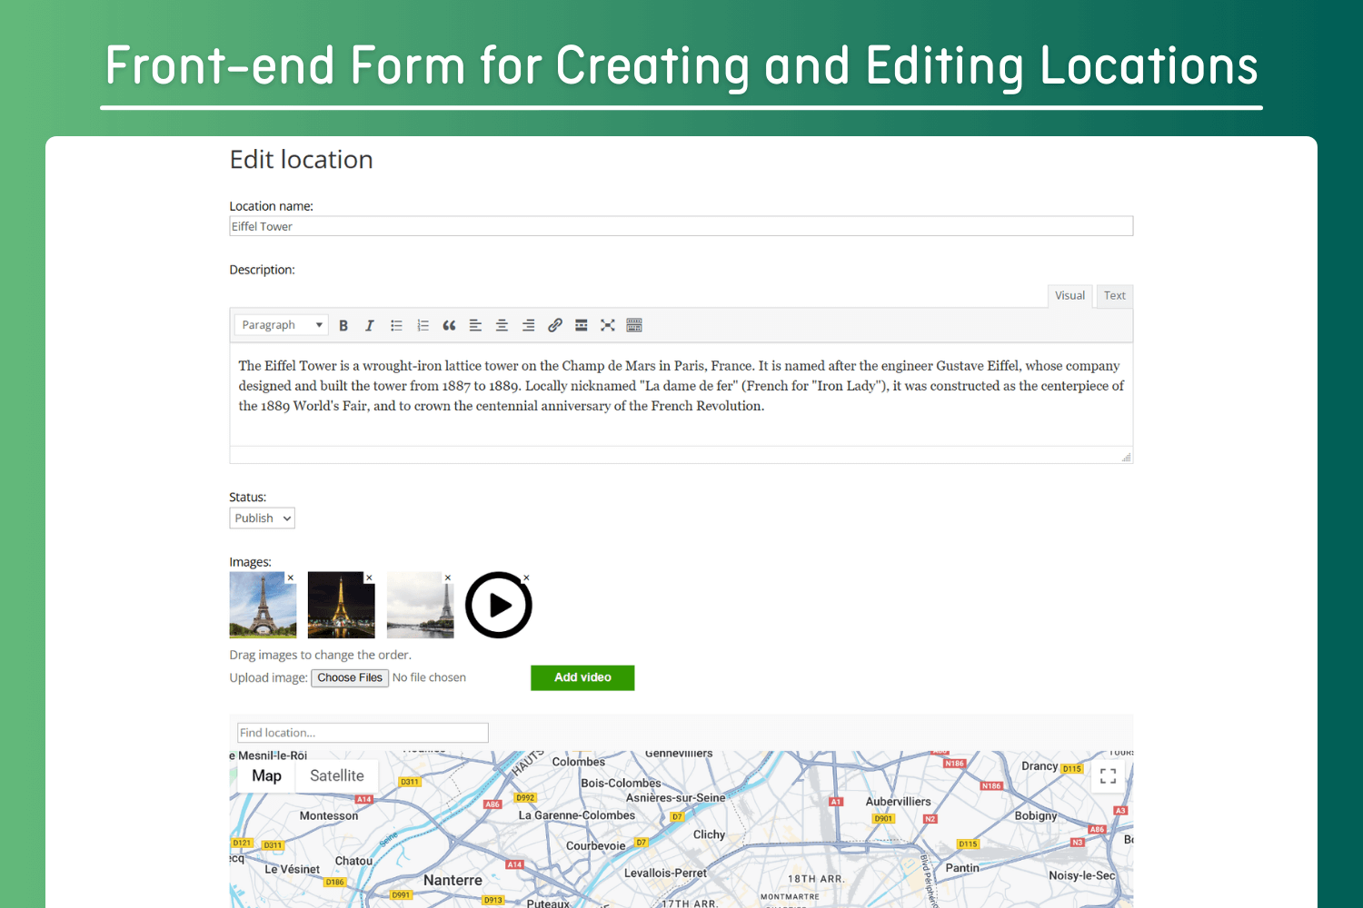The height and width of the screenshot is (908, 1363).
Task: Click inside the description text area
Action: click(681, 394)
